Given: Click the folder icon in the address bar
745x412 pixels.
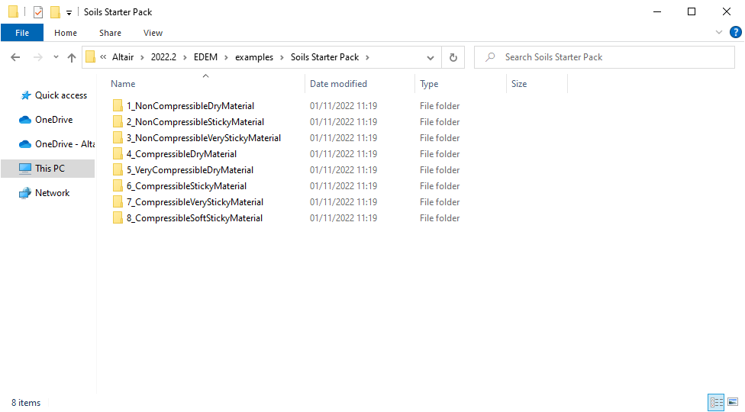Looking at the screenshot, I should [x=90, y=57].
